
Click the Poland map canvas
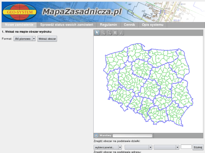click(x=148, y=85)
